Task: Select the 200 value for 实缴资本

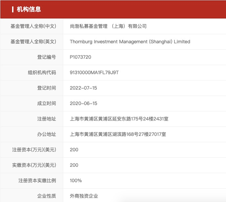Action: coord(74,165)
